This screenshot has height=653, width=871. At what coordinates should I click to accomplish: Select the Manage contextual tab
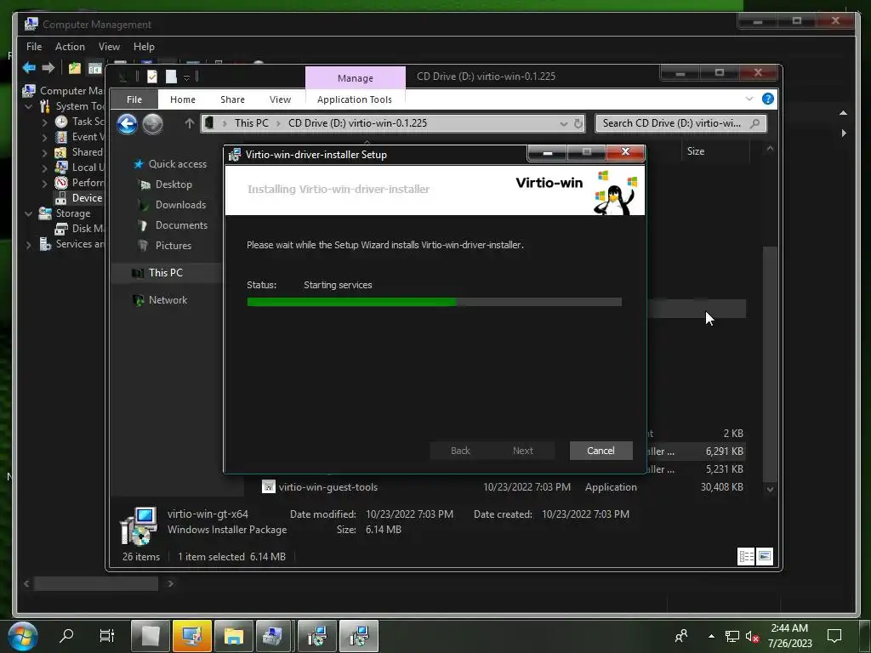(355, 77)
